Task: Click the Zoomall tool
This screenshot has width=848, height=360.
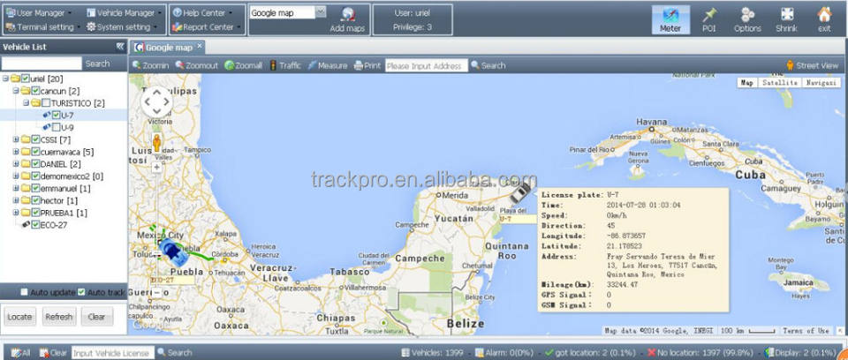Action: (x=244, y=65)
